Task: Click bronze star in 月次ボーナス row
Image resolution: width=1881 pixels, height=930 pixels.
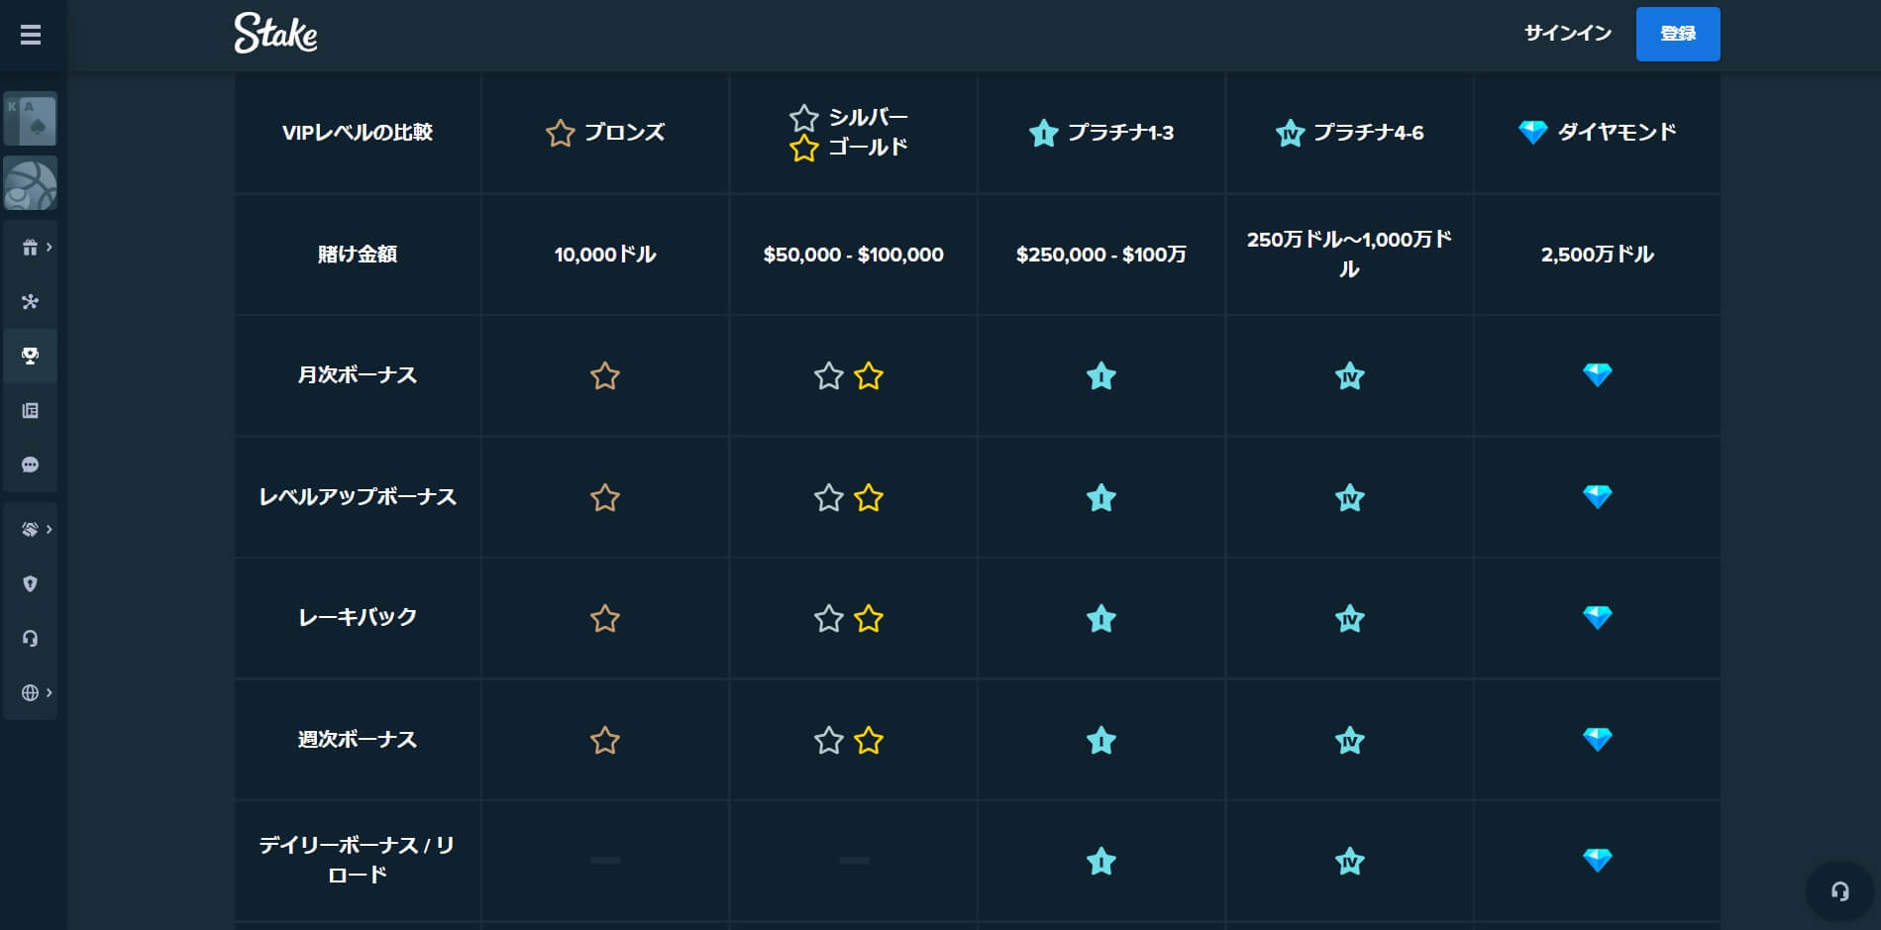Action: click(605, 376)
